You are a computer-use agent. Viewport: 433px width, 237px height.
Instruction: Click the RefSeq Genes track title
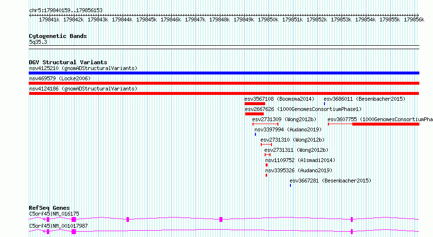pos(49,208)
